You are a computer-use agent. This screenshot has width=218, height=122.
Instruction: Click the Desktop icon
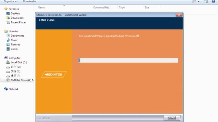[8, 14]
